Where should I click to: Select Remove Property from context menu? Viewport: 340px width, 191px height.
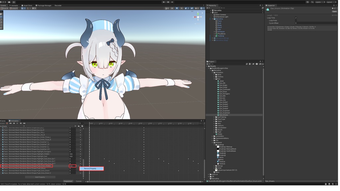[x=92, y=168]
